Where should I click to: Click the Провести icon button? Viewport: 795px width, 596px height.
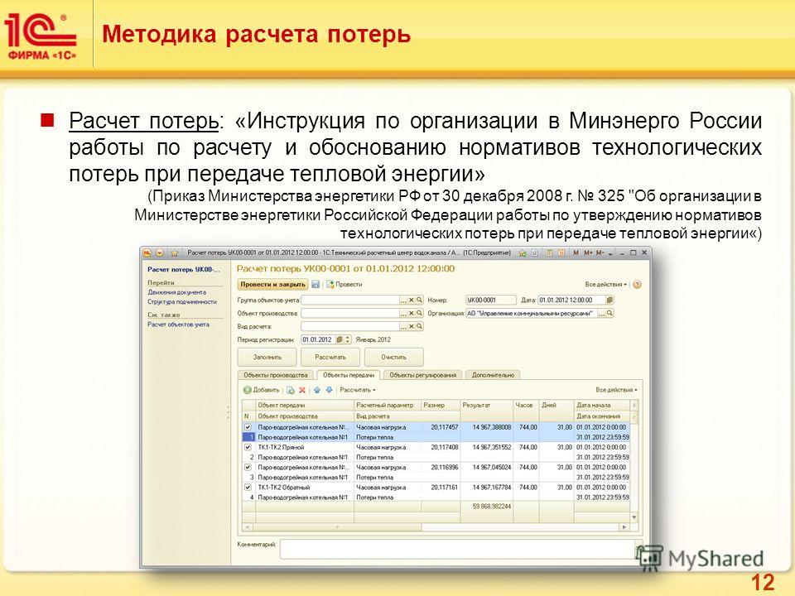(x=344, y=284)
